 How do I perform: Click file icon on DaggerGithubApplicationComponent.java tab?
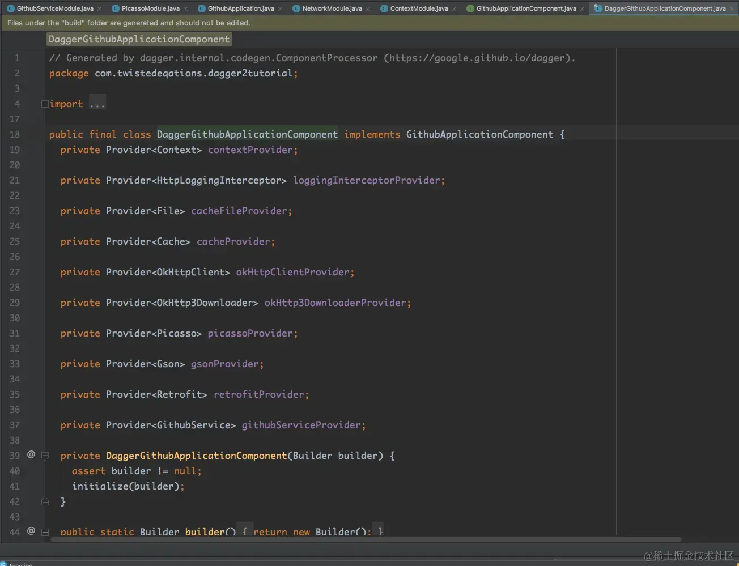point(598,8)
